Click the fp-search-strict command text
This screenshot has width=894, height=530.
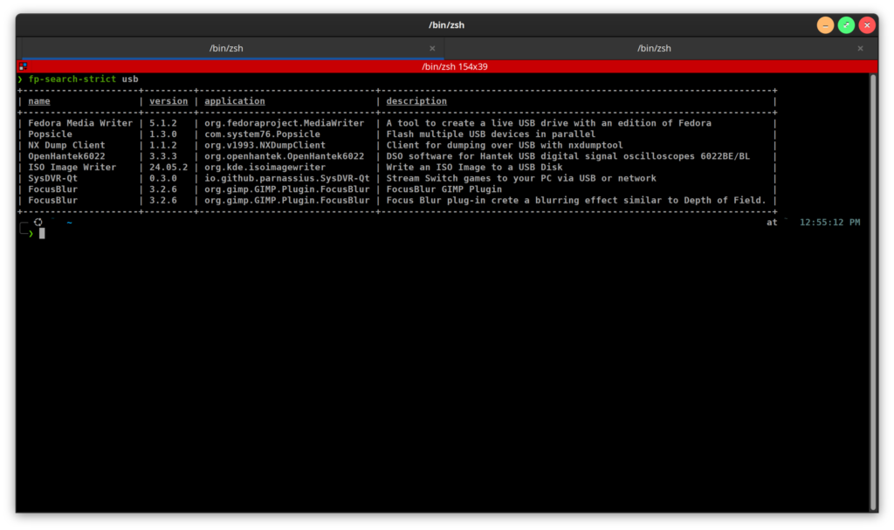pyautogui.click(x=72, y=79)
